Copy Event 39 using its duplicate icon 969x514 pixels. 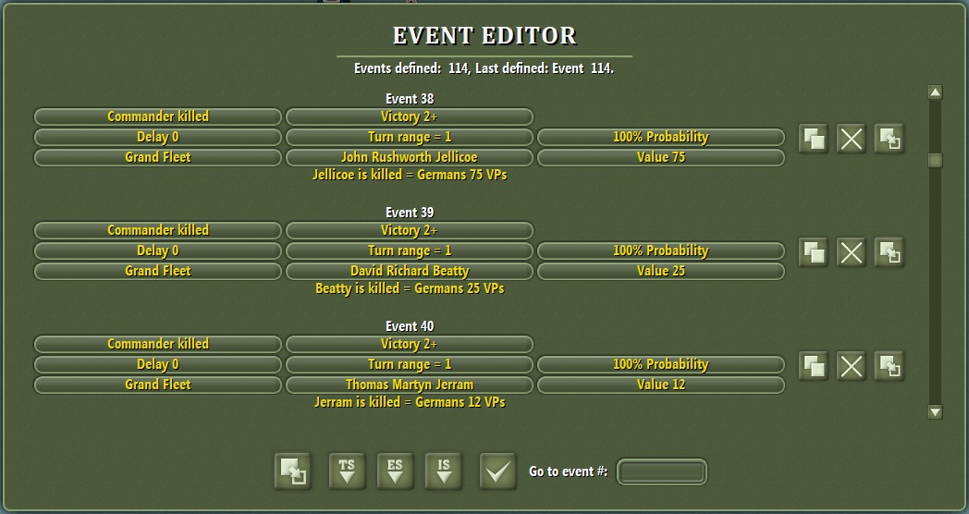814,252
